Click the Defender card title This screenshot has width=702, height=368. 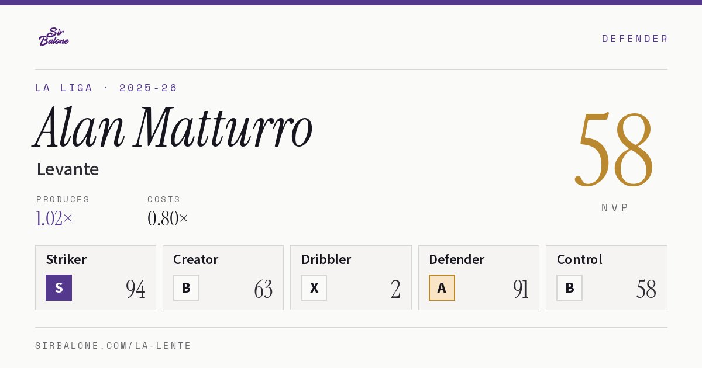tap(456, 259)
